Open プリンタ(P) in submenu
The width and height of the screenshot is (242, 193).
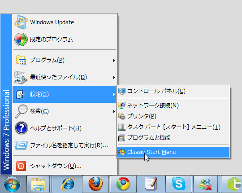tap(173, 116)
